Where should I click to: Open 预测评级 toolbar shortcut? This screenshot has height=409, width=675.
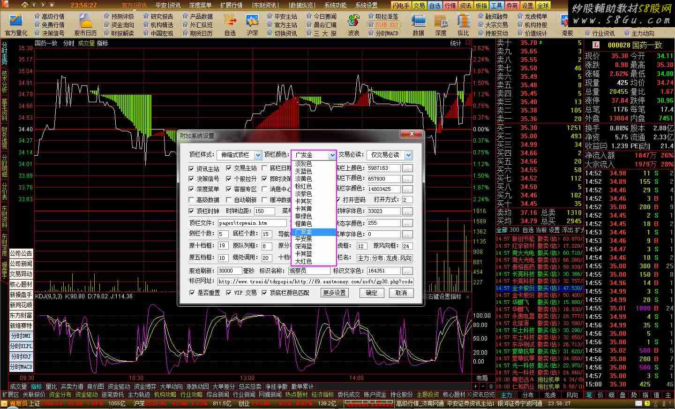(x=119, y=16)
